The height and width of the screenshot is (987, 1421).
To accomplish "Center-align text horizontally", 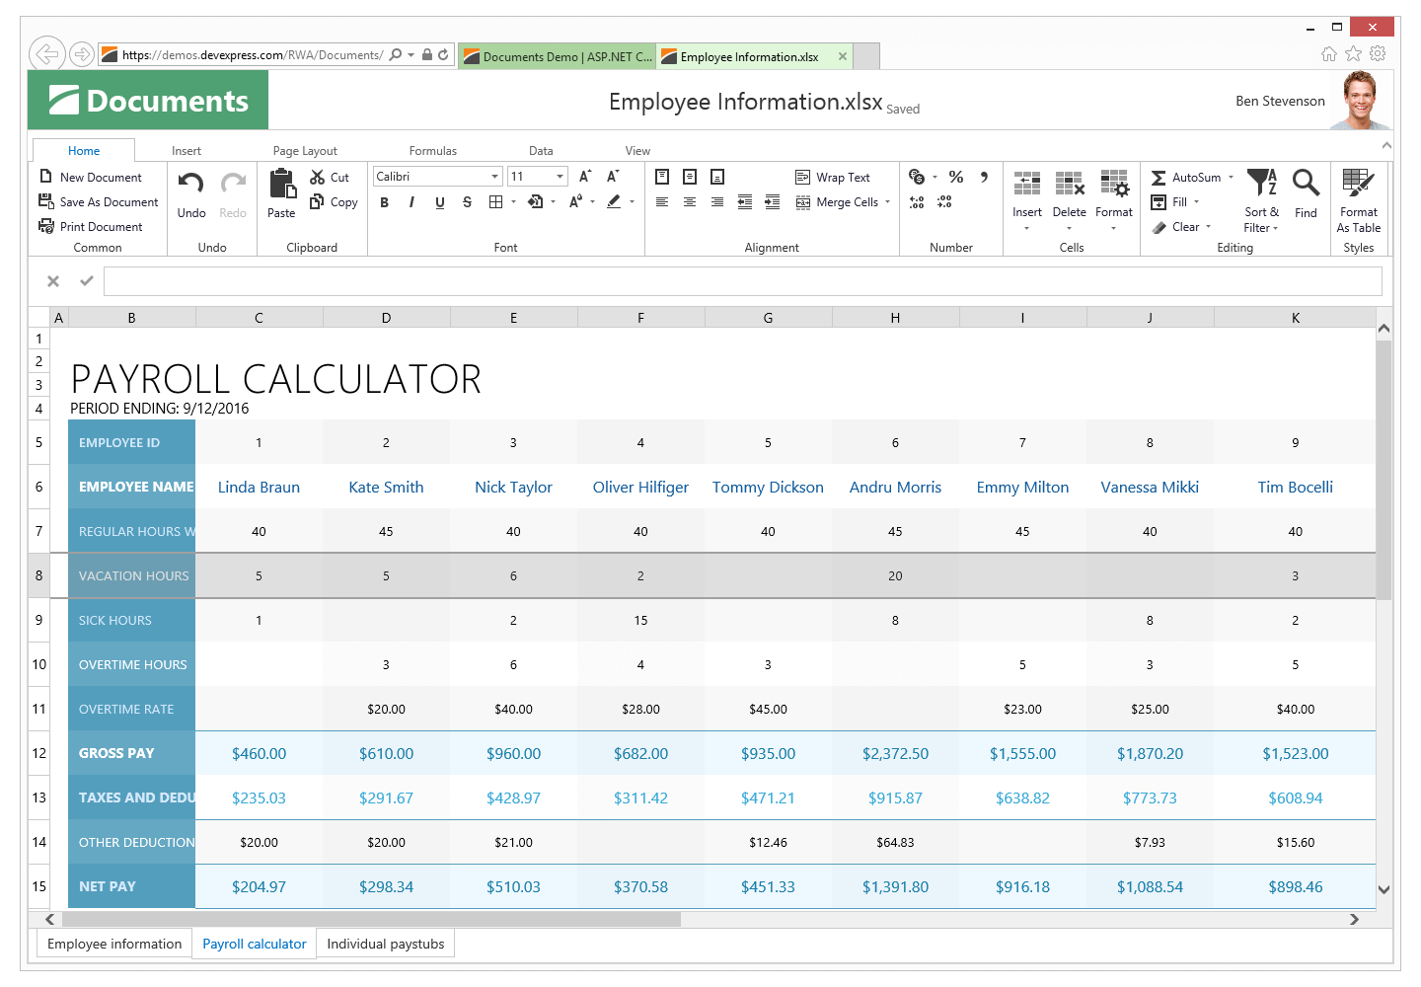I will tap(690, 202).
